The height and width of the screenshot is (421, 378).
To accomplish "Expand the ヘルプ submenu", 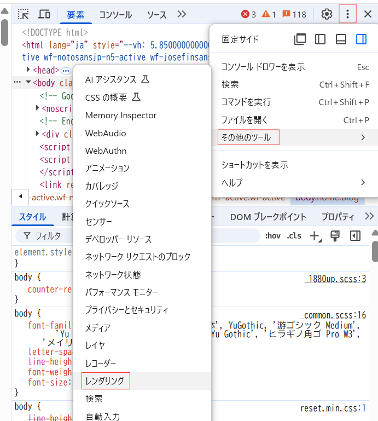I will [295, 182].
